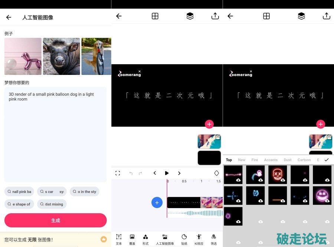Open the 贴纸 sticker tool
334x247 pixels.
tap(184, 239)
